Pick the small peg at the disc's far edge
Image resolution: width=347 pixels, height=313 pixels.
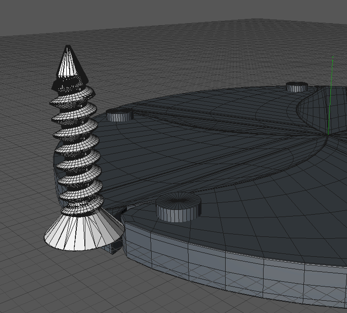click(297, 87)
